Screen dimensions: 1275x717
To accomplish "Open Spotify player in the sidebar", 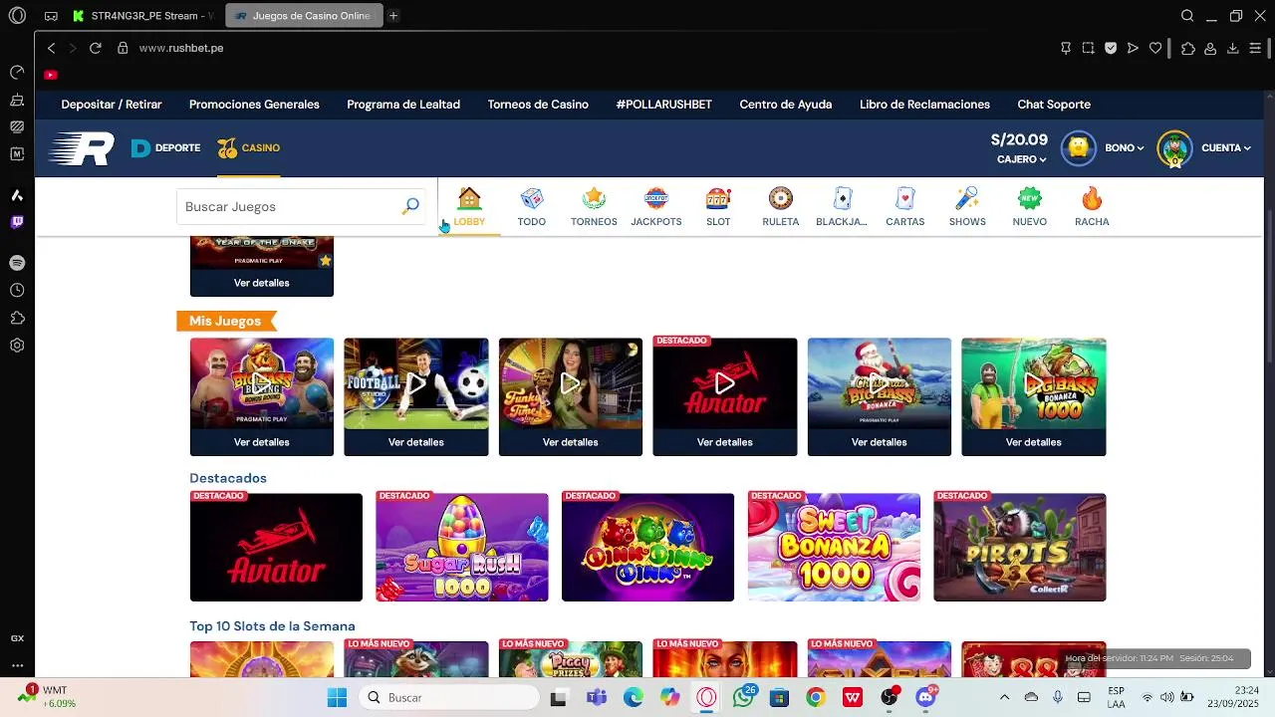I will click(x=17, y=263).
